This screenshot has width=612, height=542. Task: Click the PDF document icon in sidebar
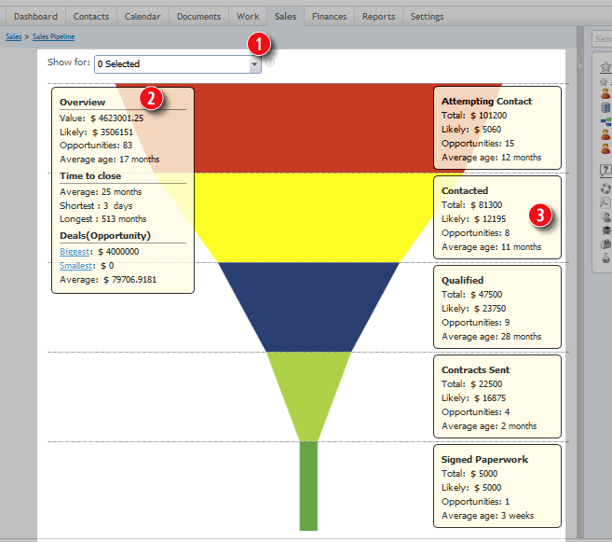(x=605, y=202)
